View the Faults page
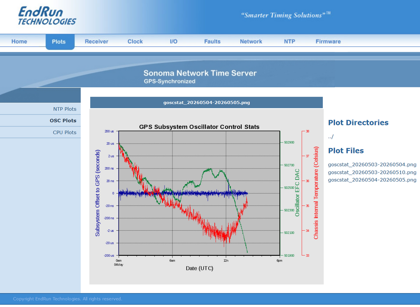This screenshot has width=420, height=307. pyautogui.click(x=212, y=41)
